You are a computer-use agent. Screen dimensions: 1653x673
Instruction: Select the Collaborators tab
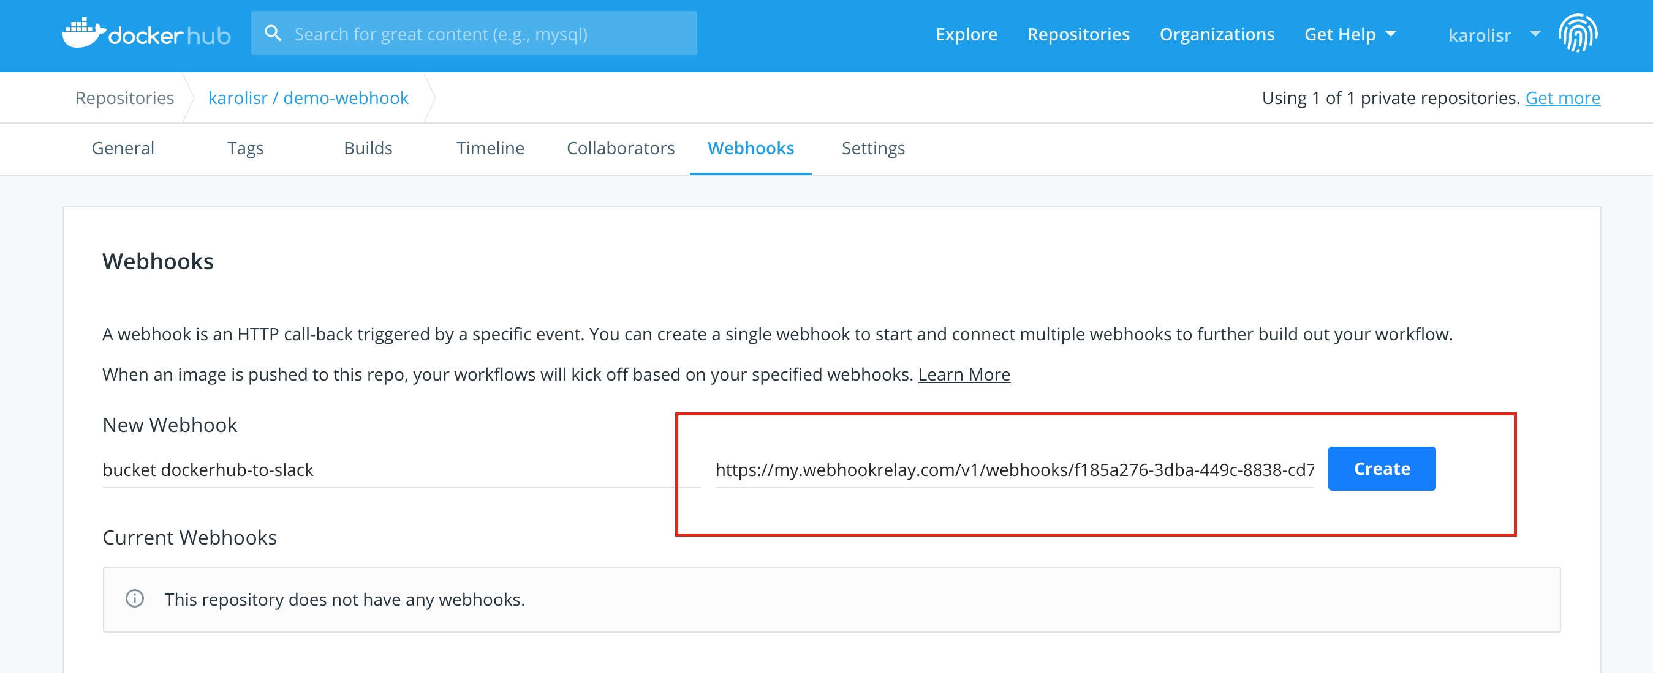pos(620,148)
